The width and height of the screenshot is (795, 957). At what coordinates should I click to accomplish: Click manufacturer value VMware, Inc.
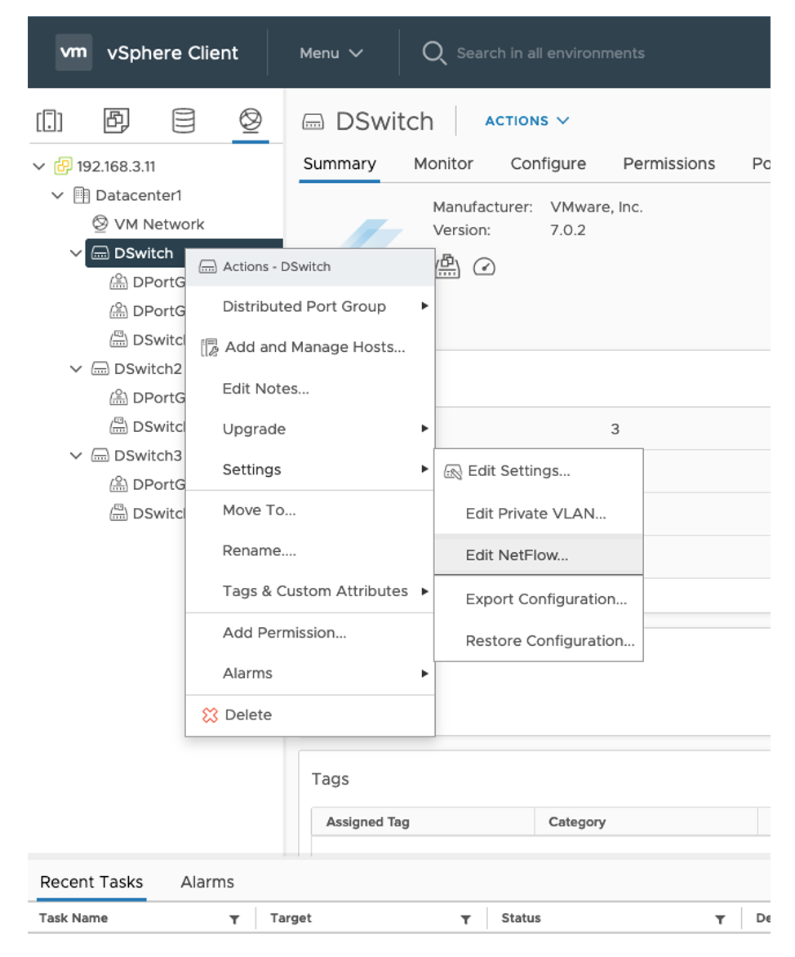pos(596,207)
